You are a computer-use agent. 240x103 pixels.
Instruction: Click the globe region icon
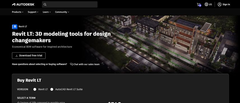click(x=206, y=4)
